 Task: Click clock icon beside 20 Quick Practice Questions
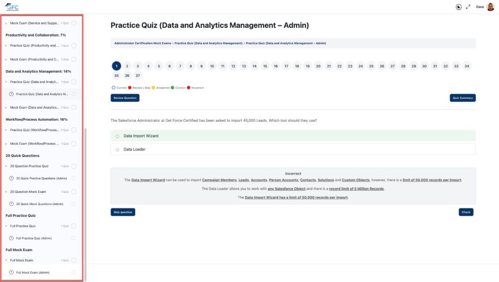12,178
